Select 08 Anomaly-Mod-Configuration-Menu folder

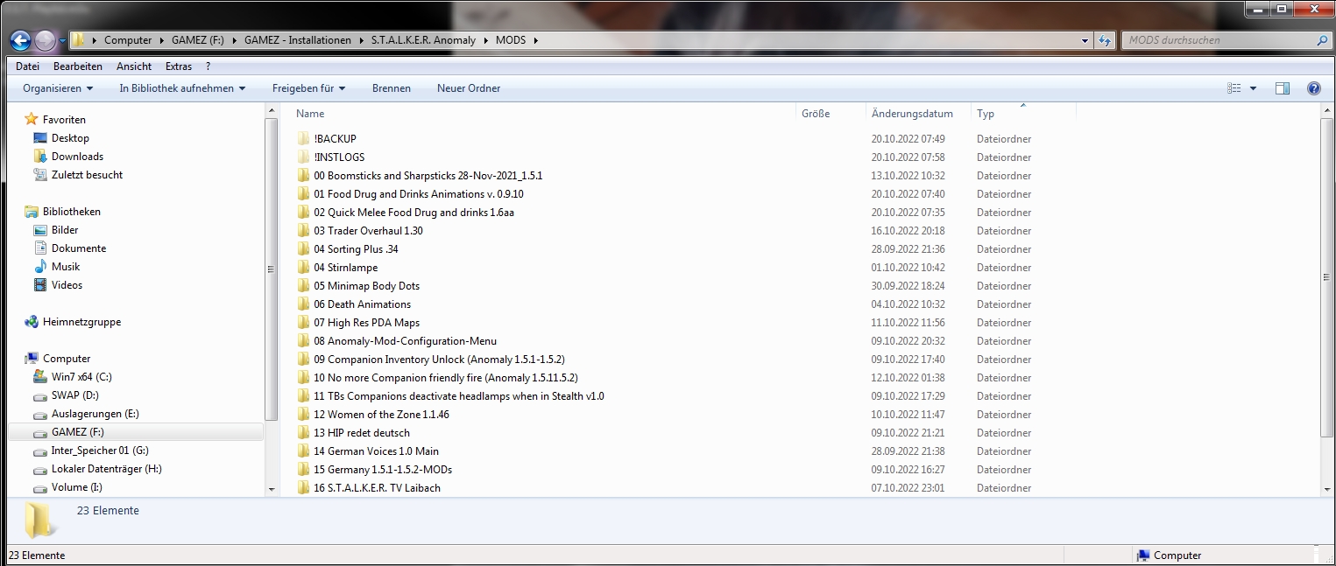[x=405, y=340]
